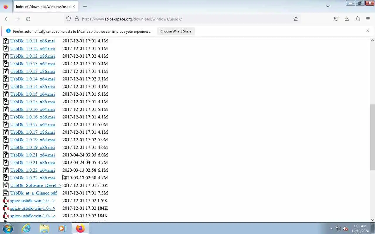Open UsbDk_Software_Devel document link

click(36, 185)
